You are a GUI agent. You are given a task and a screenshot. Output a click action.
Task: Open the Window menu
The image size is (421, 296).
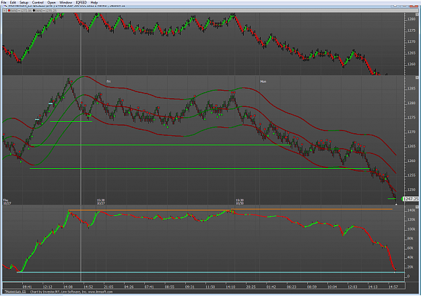pos(65,3)
